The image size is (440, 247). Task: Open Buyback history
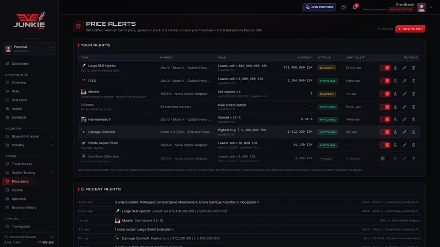29,207
